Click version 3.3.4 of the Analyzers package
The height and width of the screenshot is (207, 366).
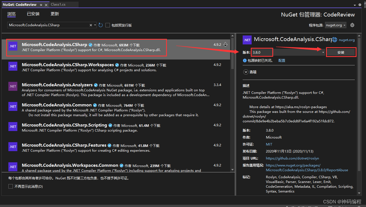pos(217,85)
